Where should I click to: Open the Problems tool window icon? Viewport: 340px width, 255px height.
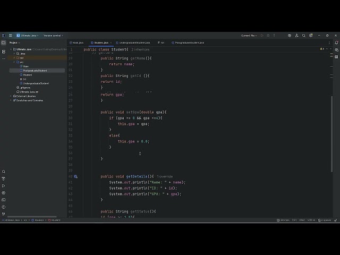coord(4,207)
